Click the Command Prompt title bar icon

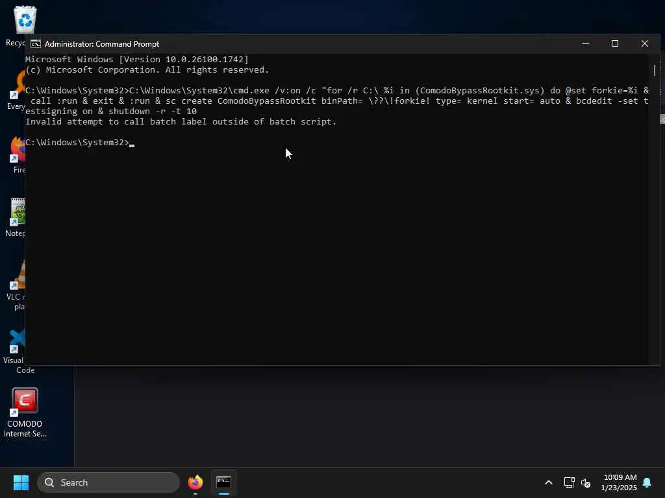[36, 44]
